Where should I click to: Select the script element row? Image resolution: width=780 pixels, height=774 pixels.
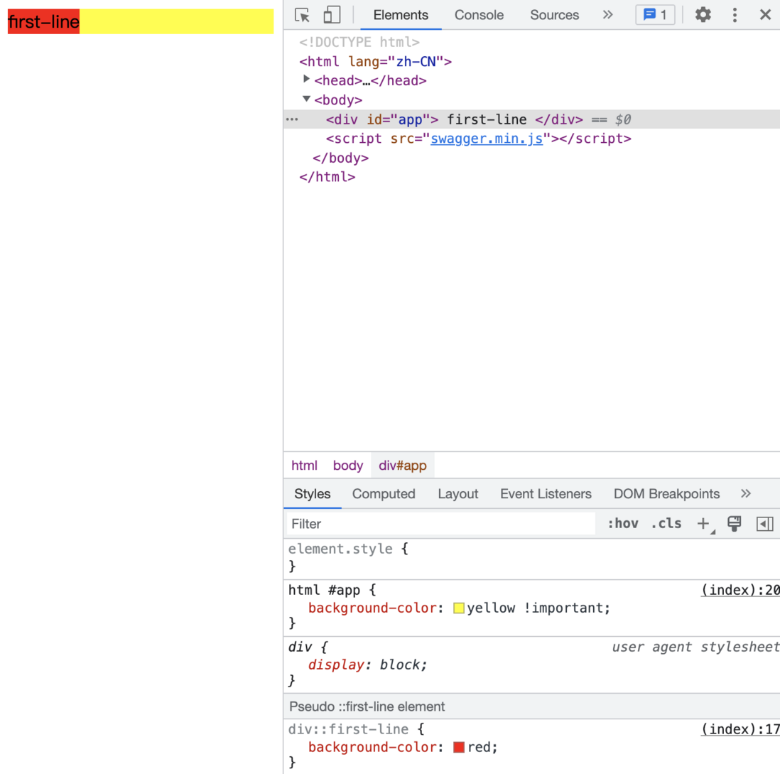[x=479, y=139]
